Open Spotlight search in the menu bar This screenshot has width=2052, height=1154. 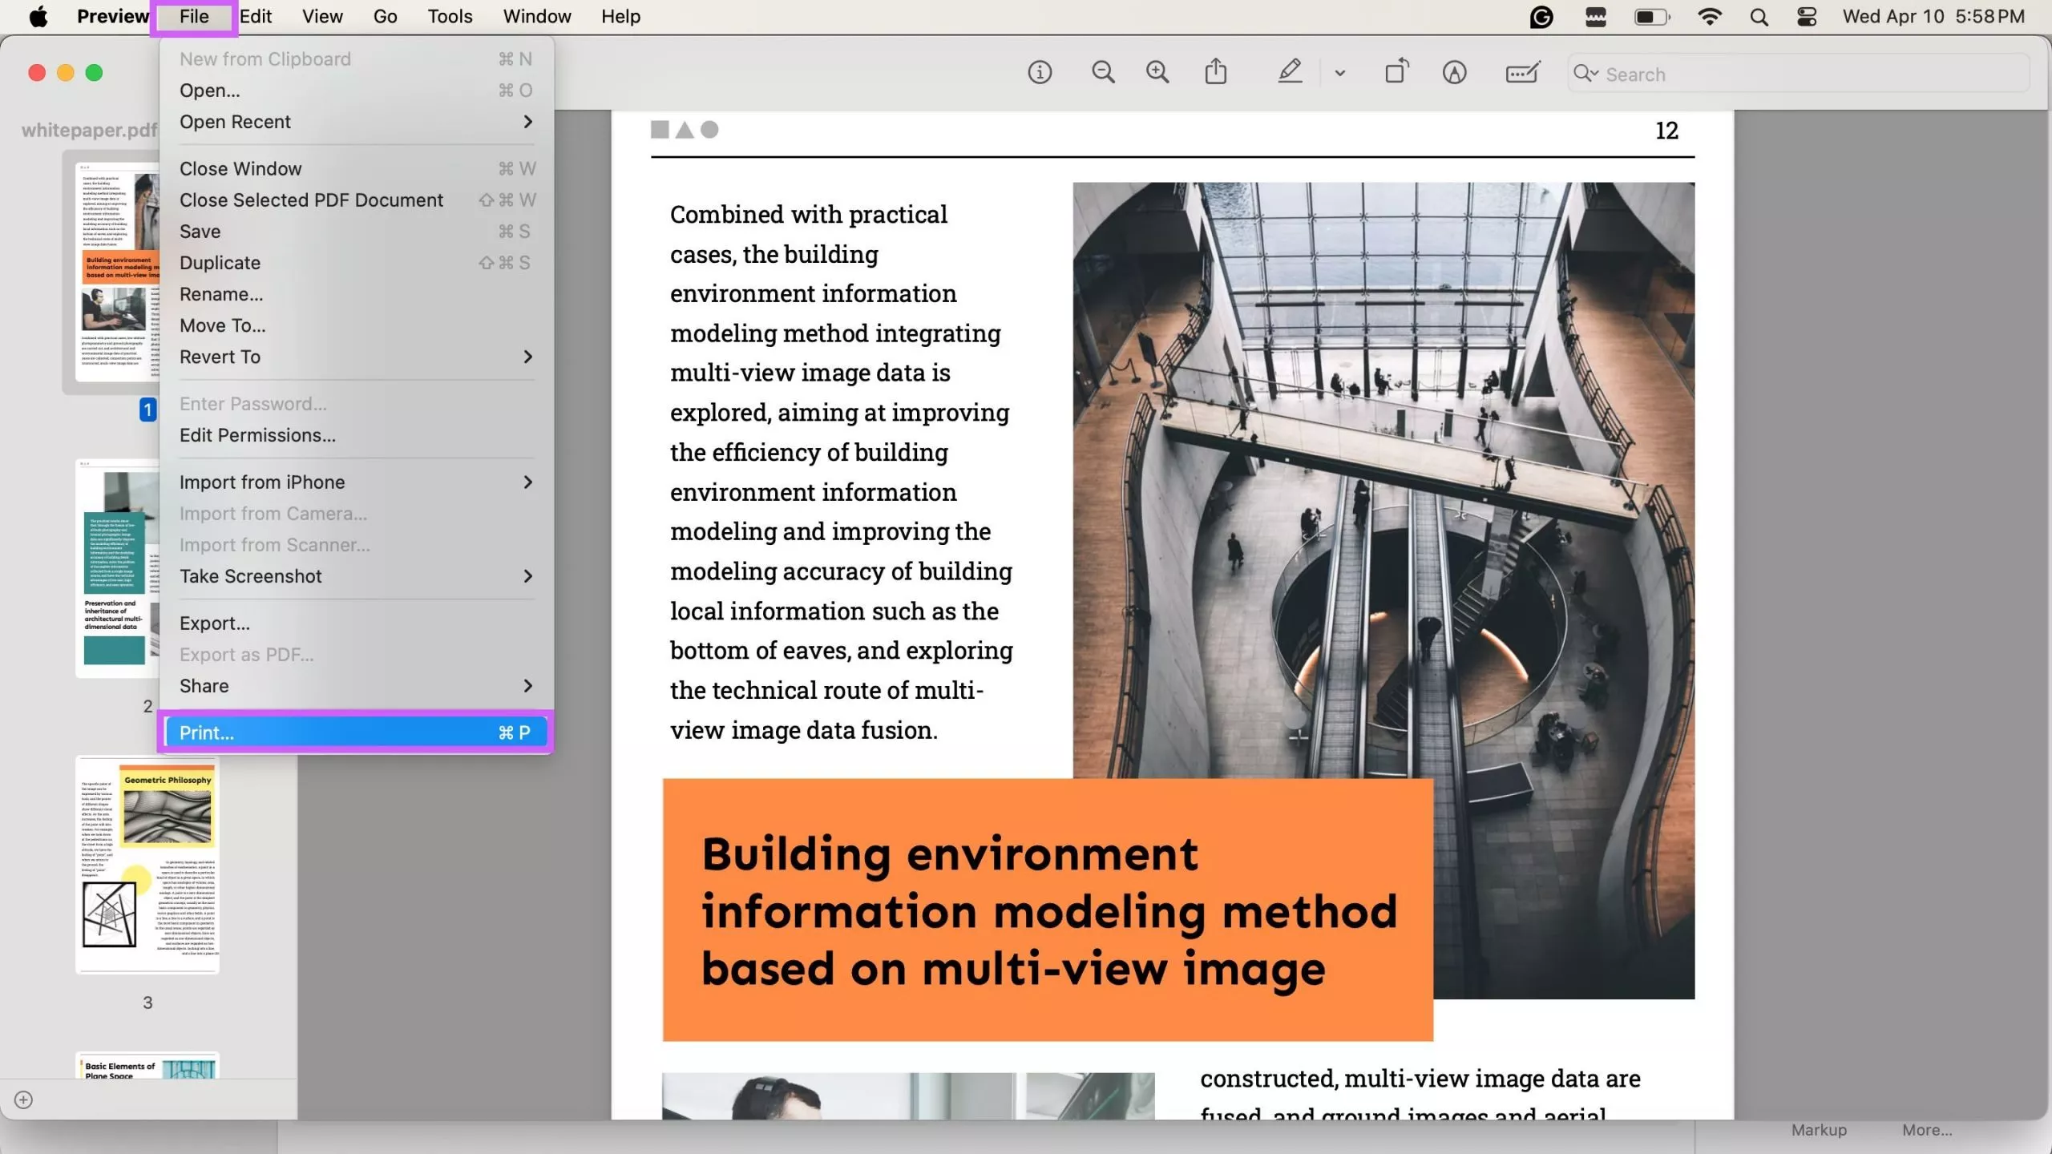click(1759, 16)
